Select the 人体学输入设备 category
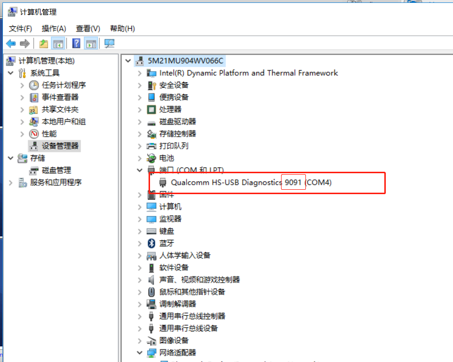This screenshot has width=453, height=362. tap(185, 255)
